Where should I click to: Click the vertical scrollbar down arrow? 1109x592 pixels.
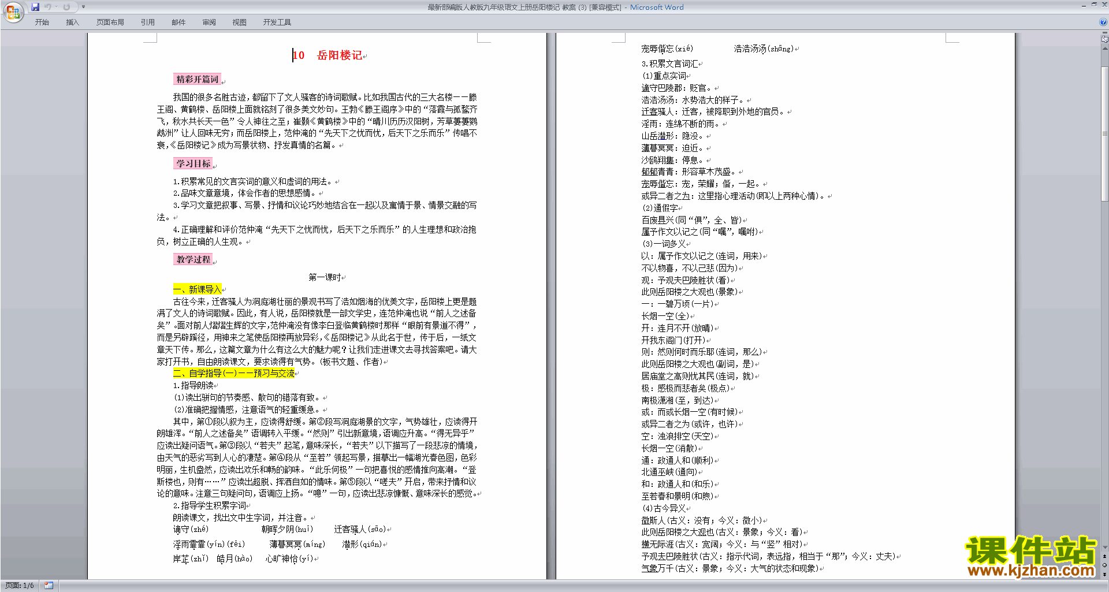point(1105,547)
